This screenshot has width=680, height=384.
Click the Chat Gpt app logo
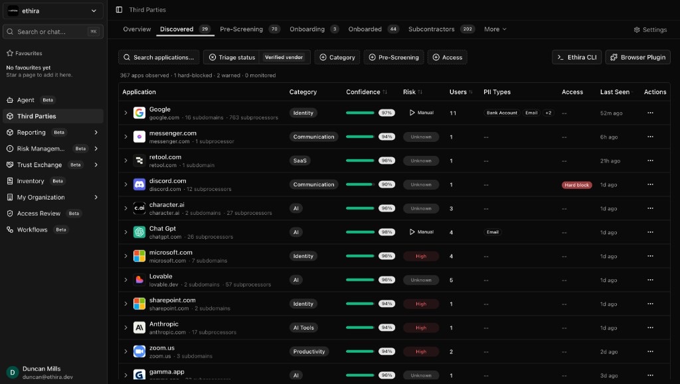(x=139, y=232)
